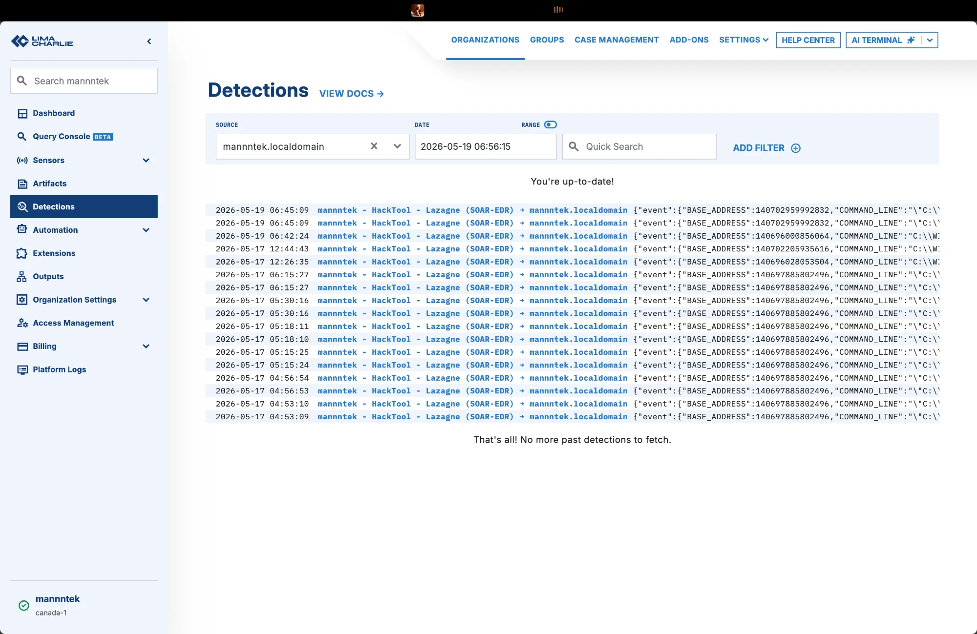Open the detection at 2026-05-17 04:53:10
The width and height of the screenshot is (977, 634).
(573, 404)
